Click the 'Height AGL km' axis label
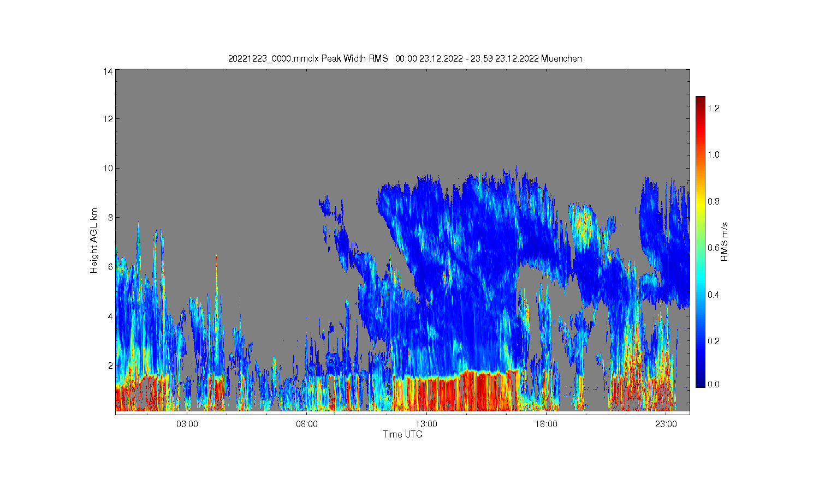Image resolution: width=819 pixels, height=491 pixels. pos(94,241)
